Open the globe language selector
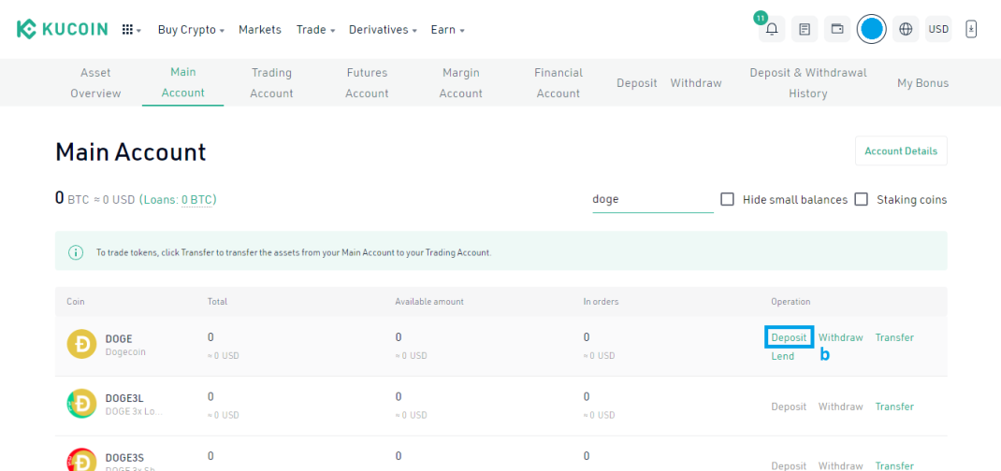1001x471 pixels. pyautogui.click(x=906, y=29)
